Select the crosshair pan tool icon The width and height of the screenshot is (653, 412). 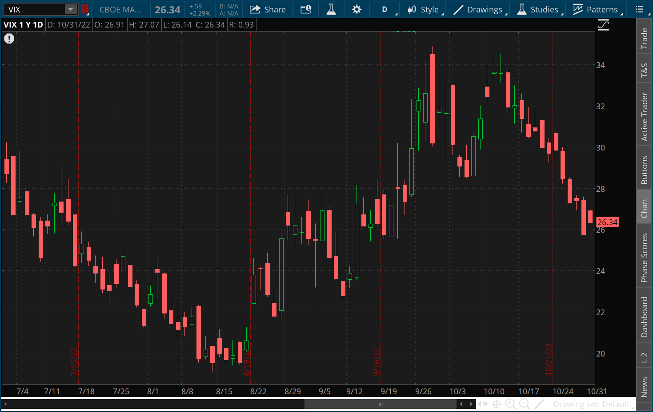point(497,404)
